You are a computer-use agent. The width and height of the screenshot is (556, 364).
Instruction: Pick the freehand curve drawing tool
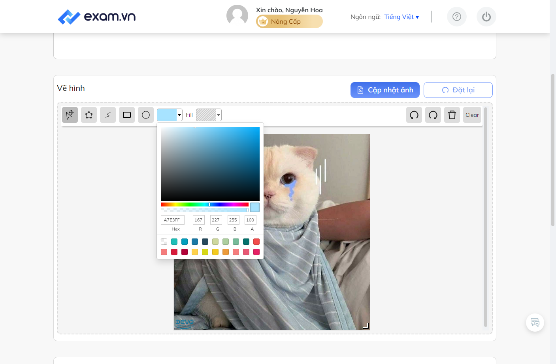(108, 115)
